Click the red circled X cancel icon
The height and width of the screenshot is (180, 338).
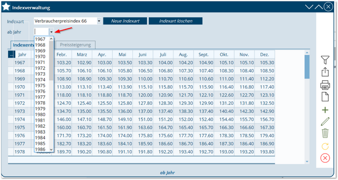(x=325, y=158)
